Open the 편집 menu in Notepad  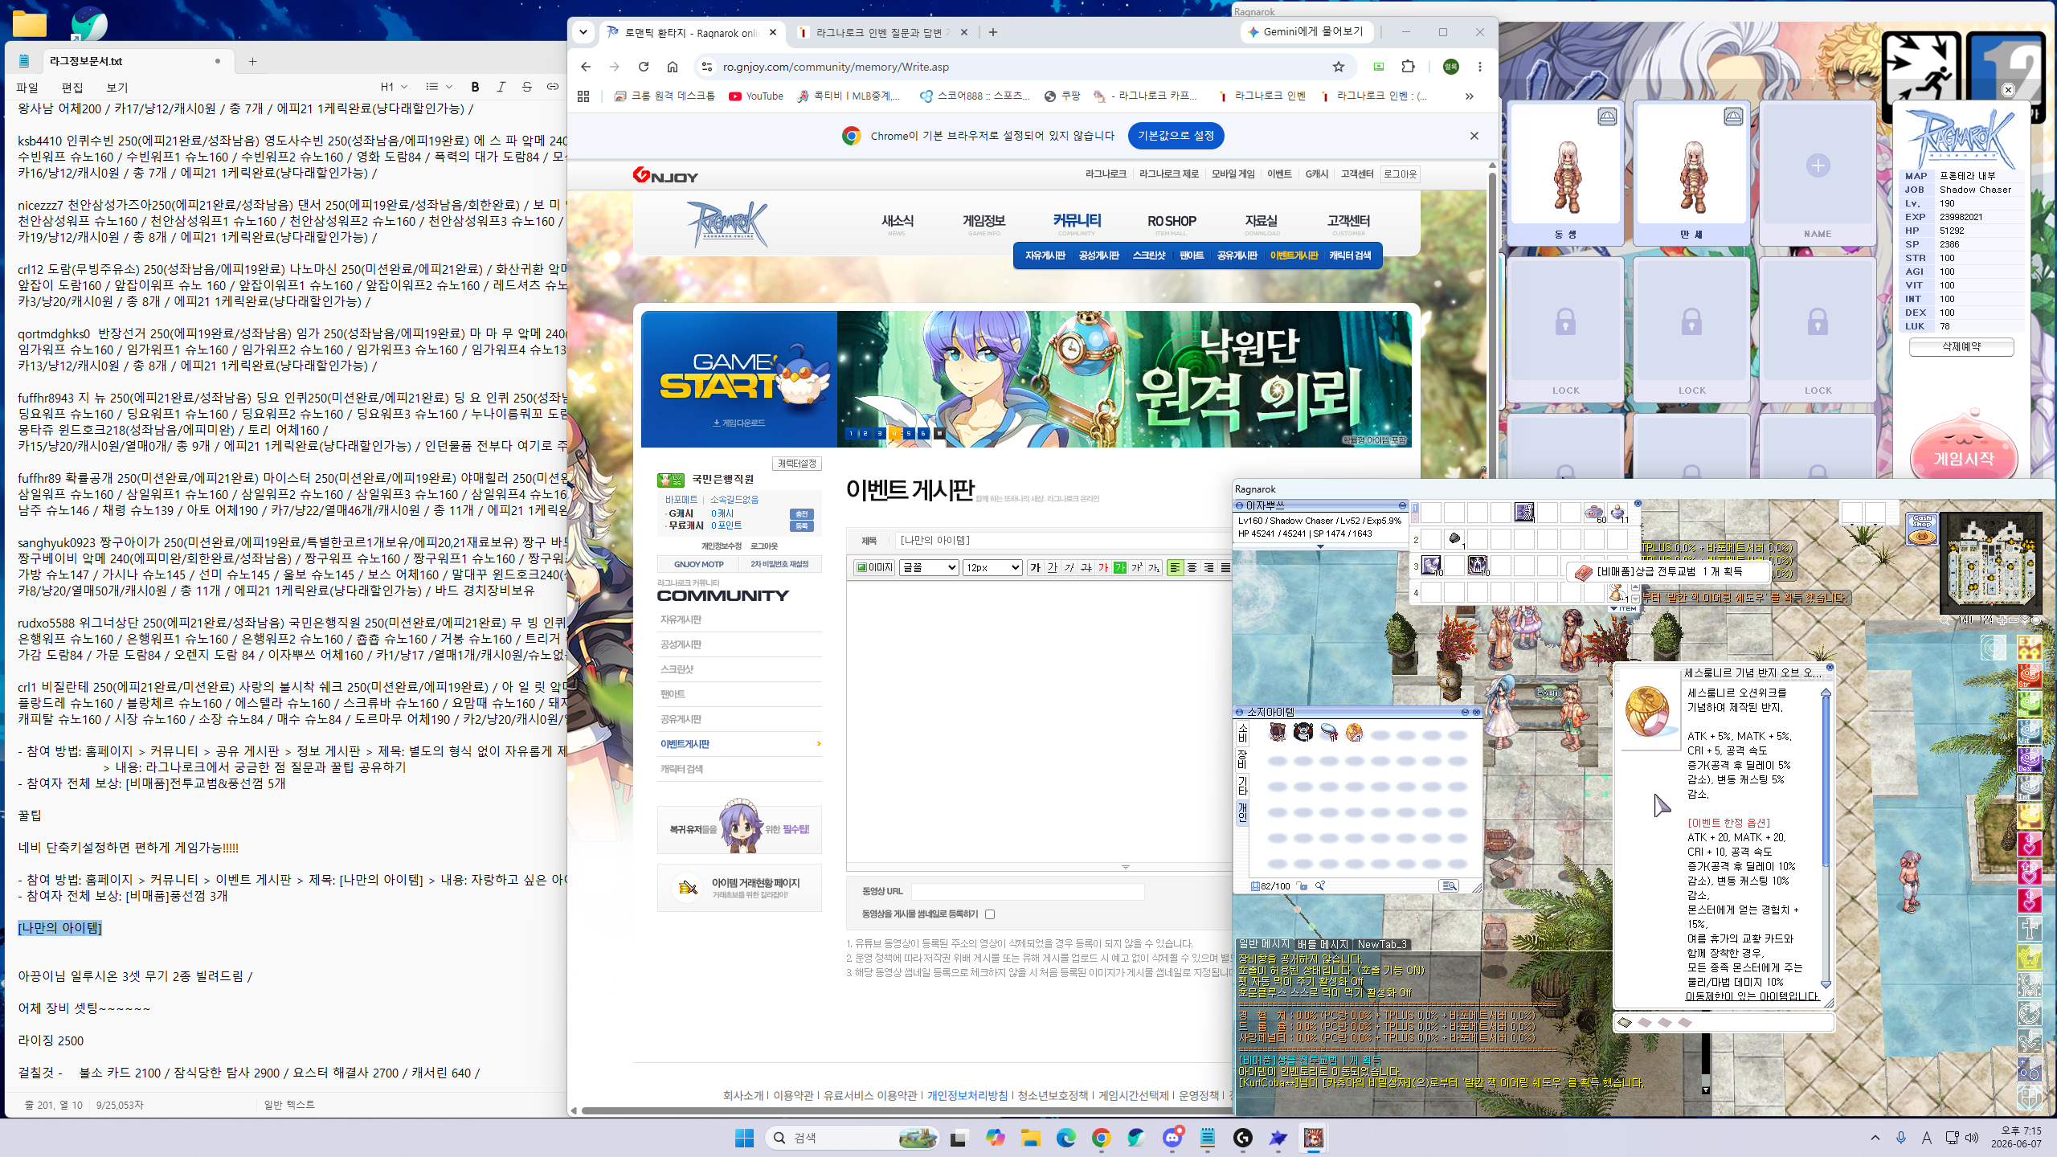point(72,88)
